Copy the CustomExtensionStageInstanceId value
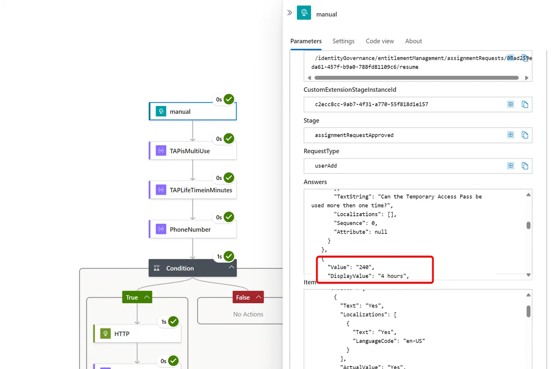This screenshot has width=551, height=369. pos(525,104)
